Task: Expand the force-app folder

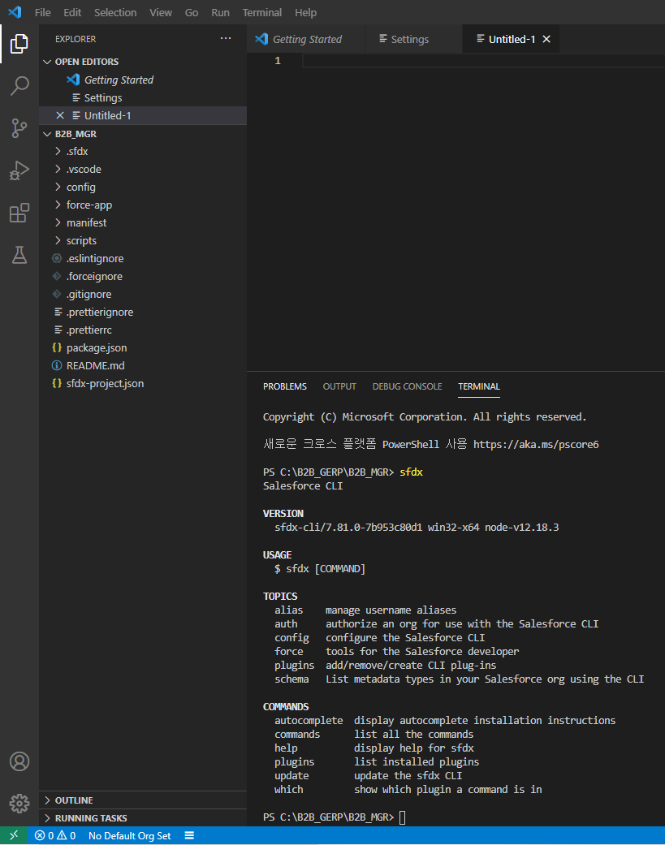Action: (x=58, y=205)
